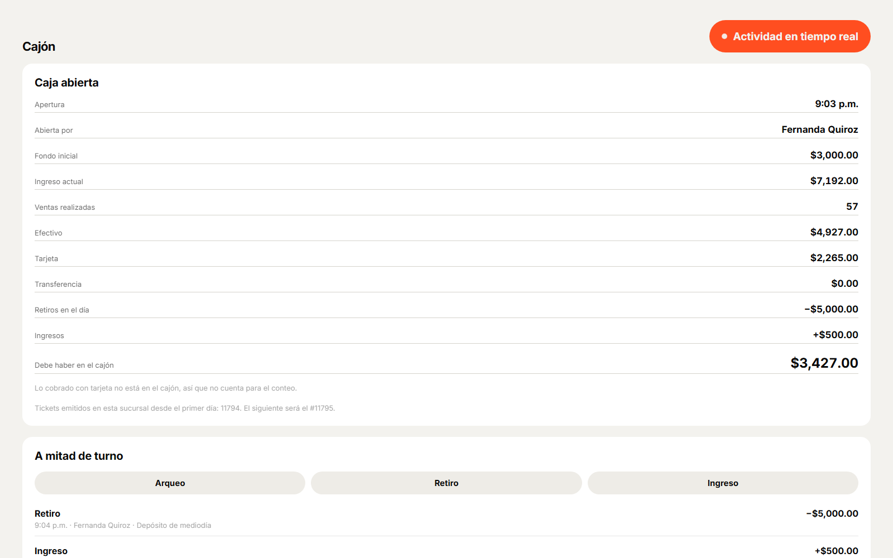The width and height of the screenshot is (893, 558).
Task: Choose the Ingreso button under A mitad de turno
Action: point(723,483)
